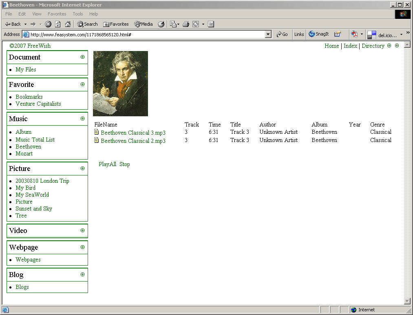Open the Mail toolbar icon
Image resolution: width=413 pixels, height=315 pixels.
tap(173, 24)
